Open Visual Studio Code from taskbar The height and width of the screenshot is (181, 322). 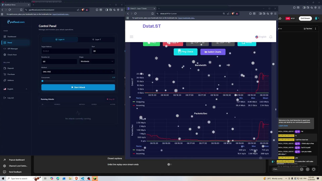(x=83, y=178)
